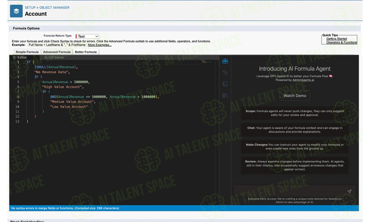Click the Account object layers icon

16,11
